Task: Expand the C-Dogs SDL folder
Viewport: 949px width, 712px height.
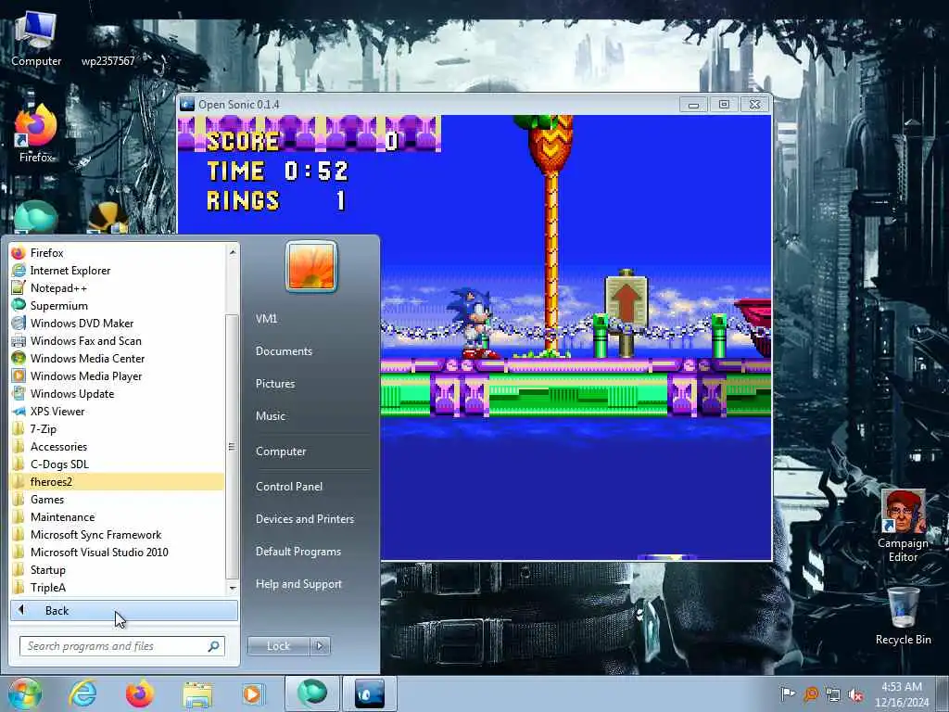Action: pos(117,464)
